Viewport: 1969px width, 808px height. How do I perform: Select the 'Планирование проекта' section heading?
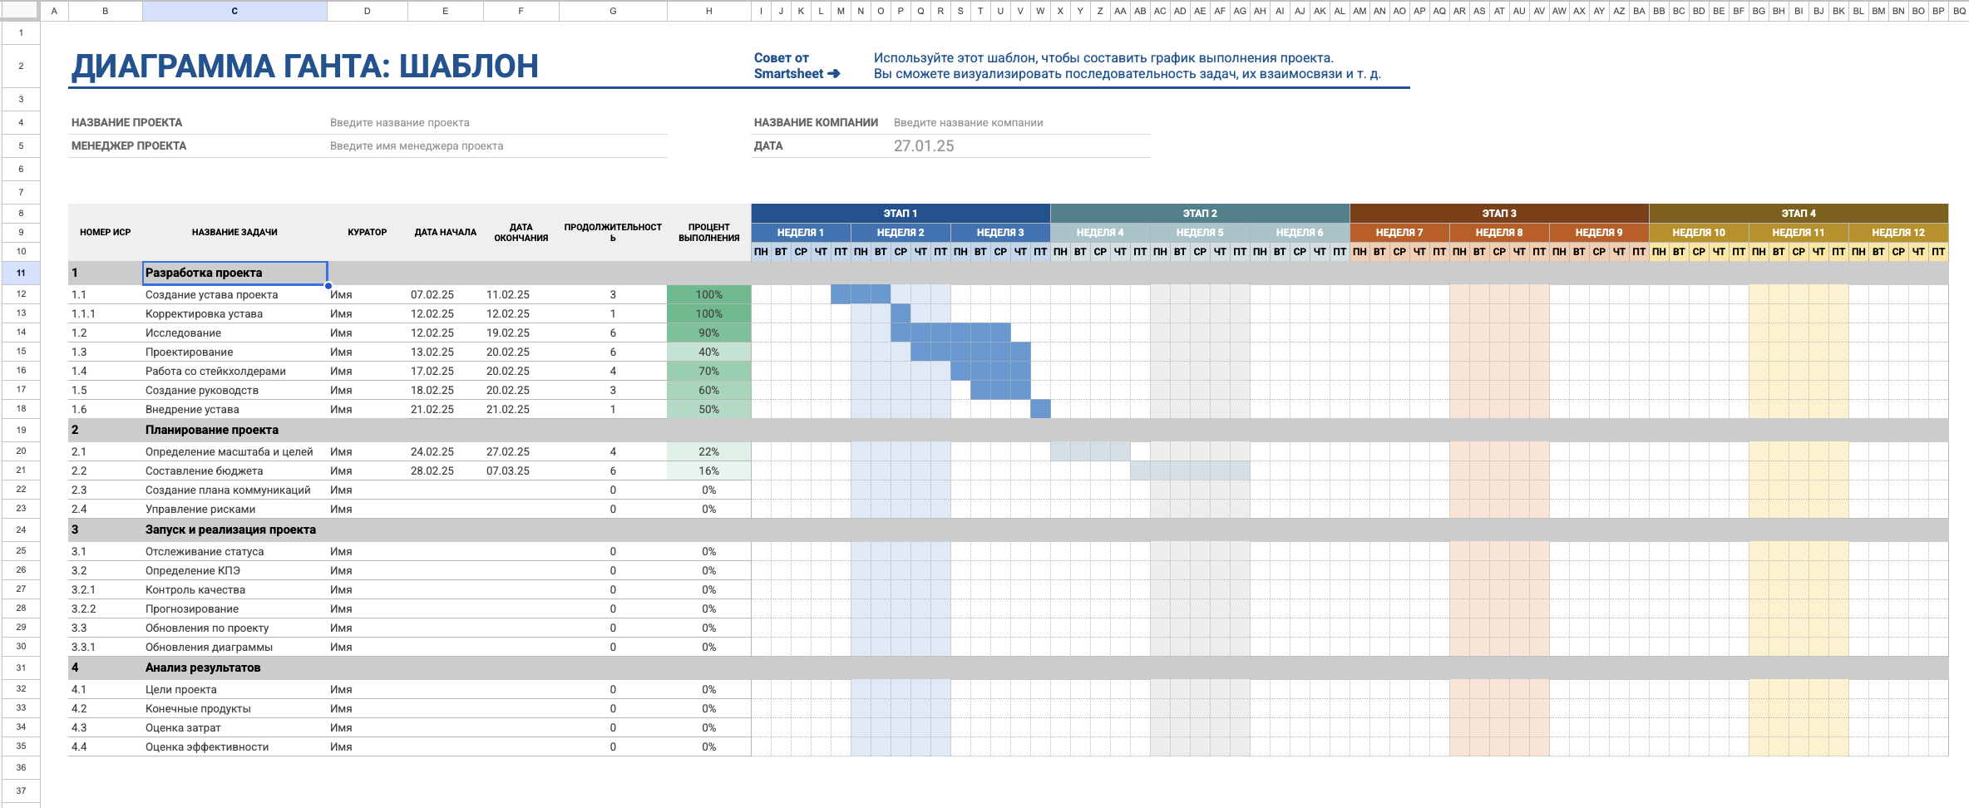212,430
